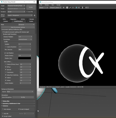116x118 pixels.
Task: Open Portal Mode dropdown
Action: 25,40
